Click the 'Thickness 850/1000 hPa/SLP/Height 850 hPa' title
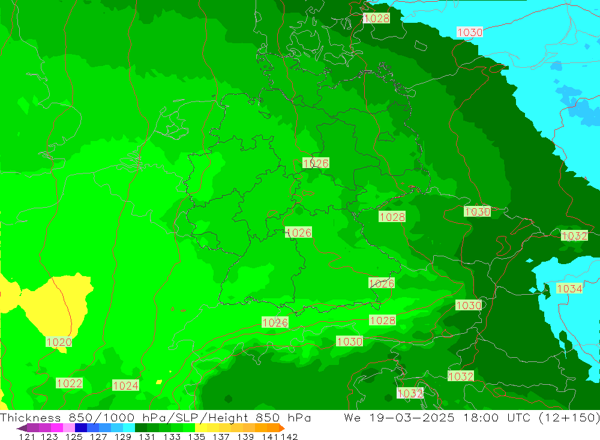Image resolution: width=600 pixels, height=440 pixels. (x=155, y=417)
